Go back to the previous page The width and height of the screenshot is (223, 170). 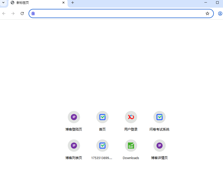(x=4, y=13)
